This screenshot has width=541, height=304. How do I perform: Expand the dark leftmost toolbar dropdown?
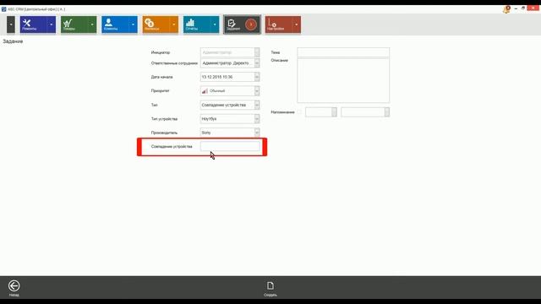(x=11, y=24)
